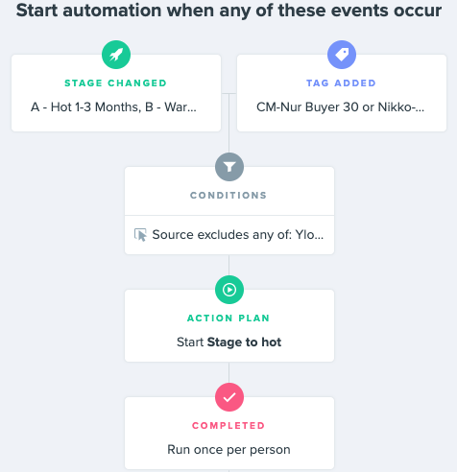Click the connector line joining both triggers
This screenshot has height=472, width=457.
(228, 93)
